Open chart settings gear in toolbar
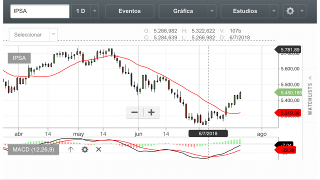This screenshot has height=180, width=320. point(290,11)
